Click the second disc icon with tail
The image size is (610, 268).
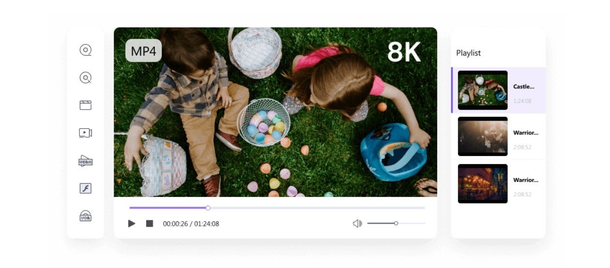[x=86, y=78]
